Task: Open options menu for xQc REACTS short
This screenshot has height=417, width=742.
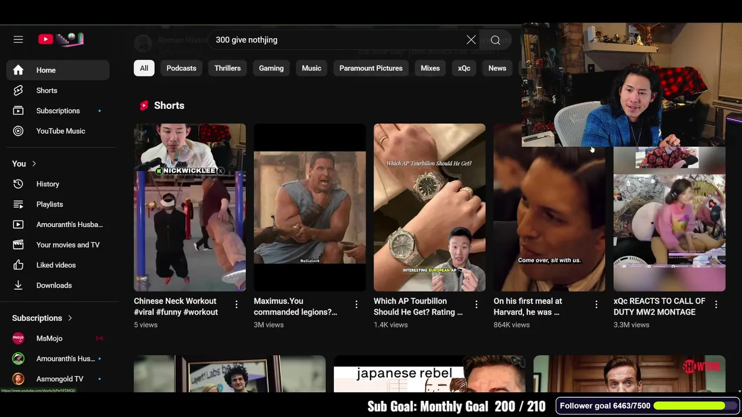Action: (x=716, y=304)
